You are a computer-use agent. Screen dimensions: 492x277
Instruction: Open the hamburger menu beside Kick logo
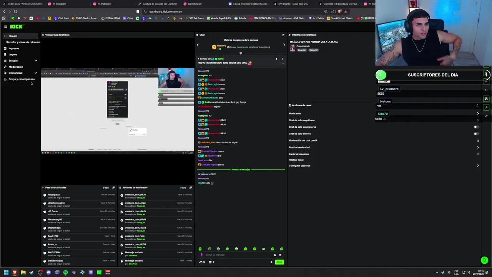5,27
